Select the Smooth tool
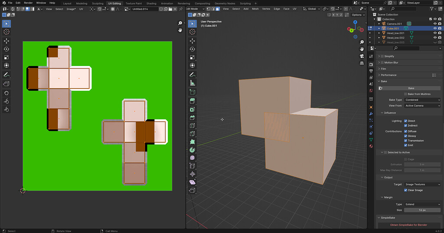The height and width of the screenshot is (233, 444). (x=192, y=158)
